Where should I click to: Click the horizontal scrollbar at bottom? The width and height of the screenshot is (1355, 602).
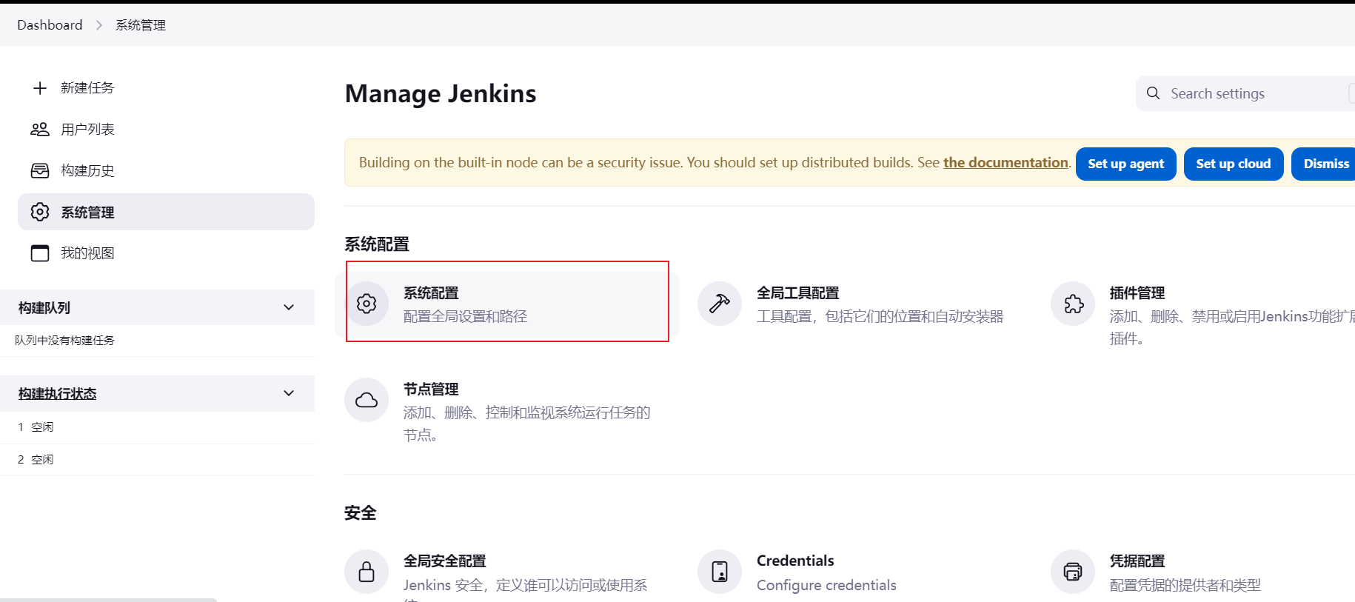tap(108, 600)
